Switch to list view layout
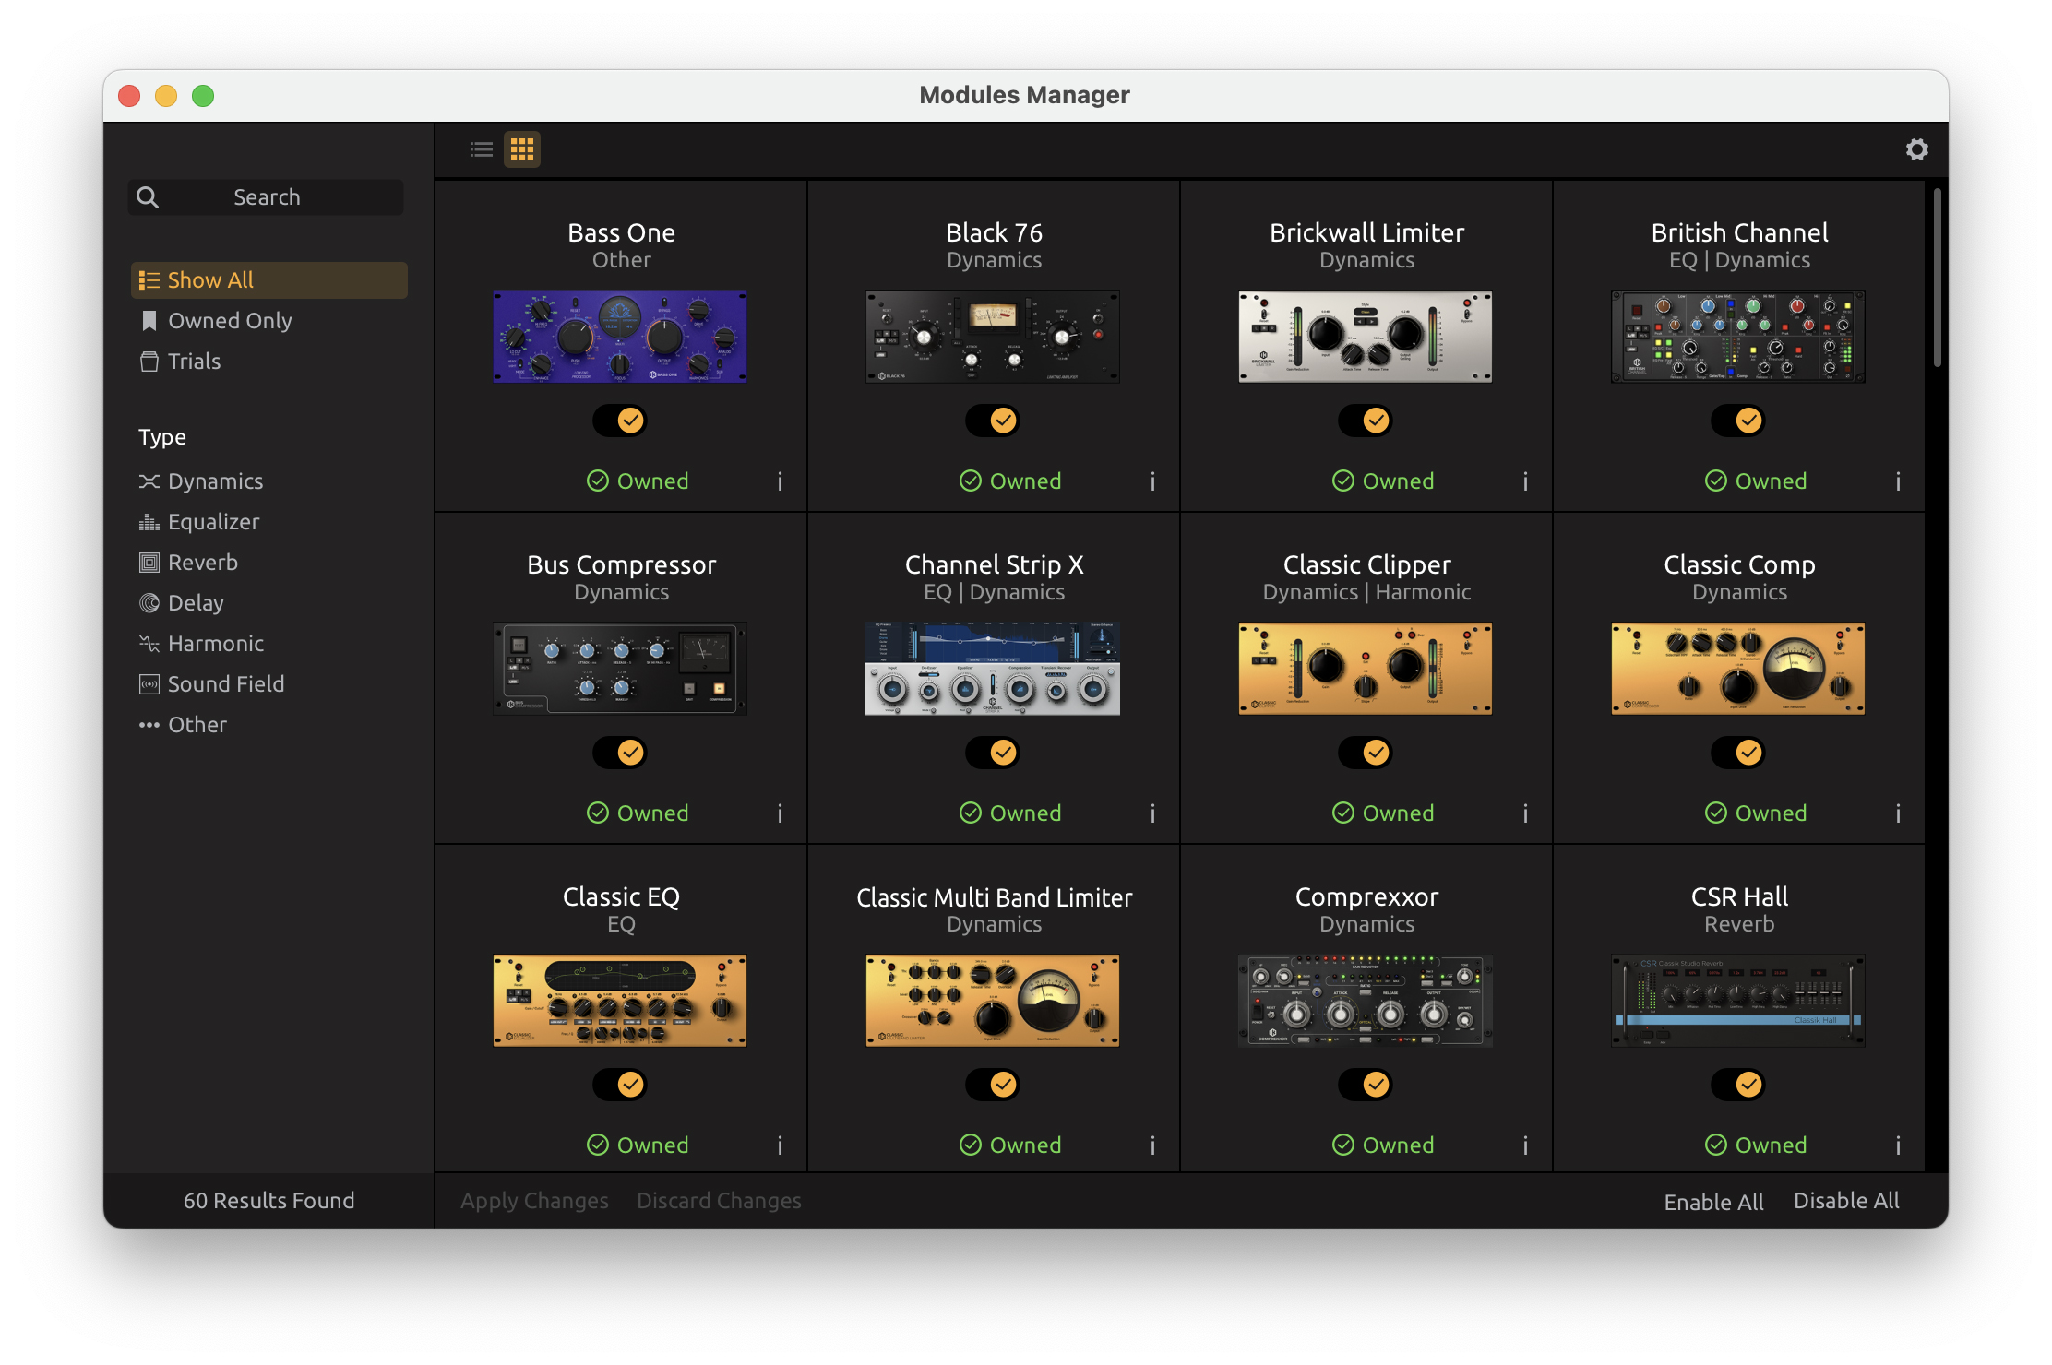This screenshot has height=1365, width=2052. tap(482, 149)
